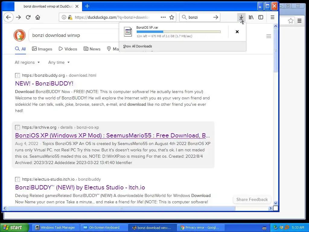This screenshot has width=309, height=232.
Task: Expand the All regions dropdown
Action: [x=27, y=62]
